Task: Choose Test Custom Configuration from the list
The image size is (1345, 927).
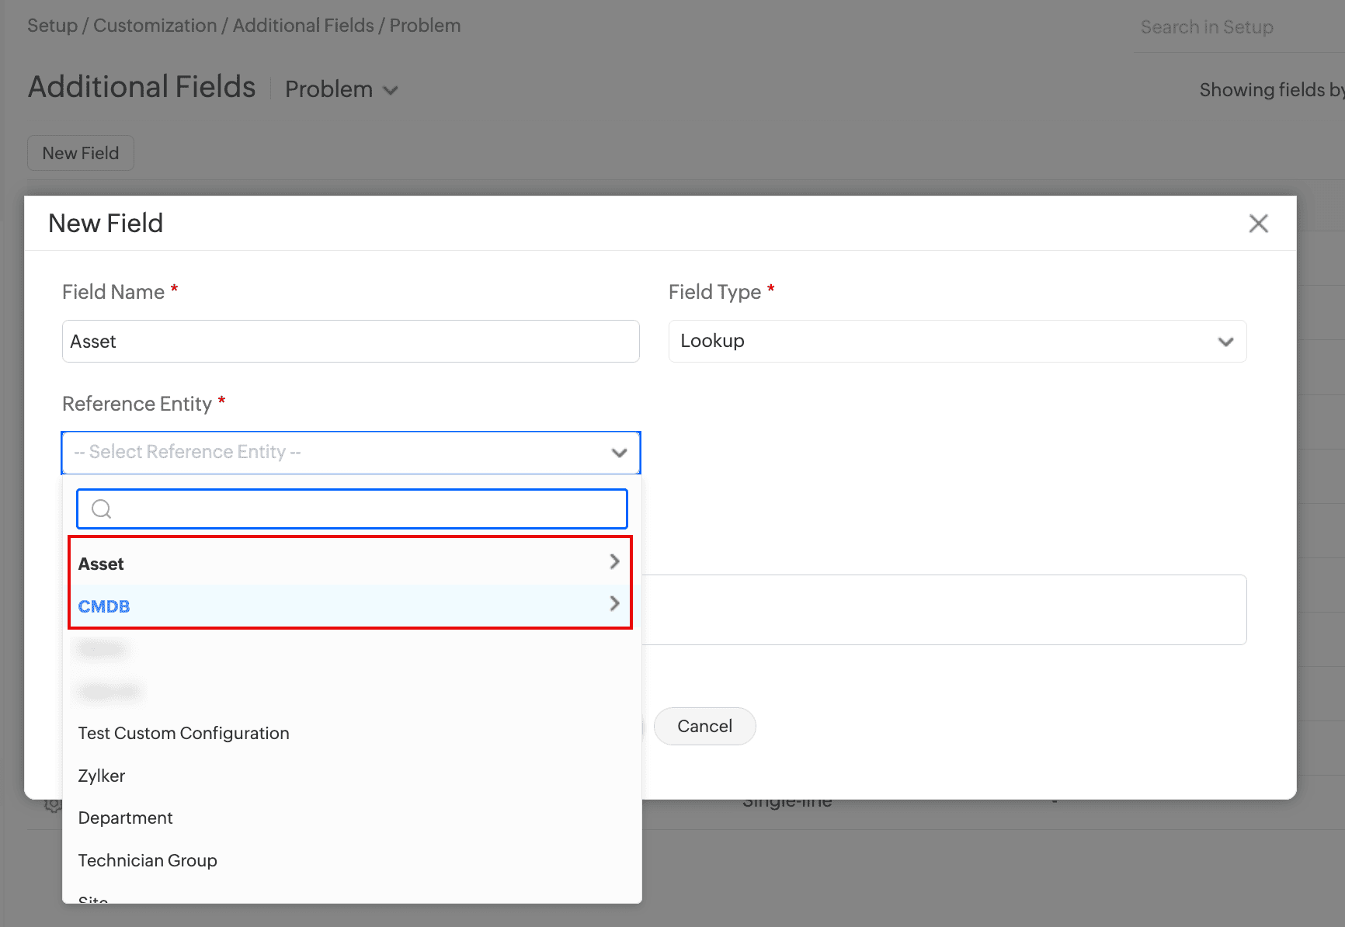Action: 184,734
